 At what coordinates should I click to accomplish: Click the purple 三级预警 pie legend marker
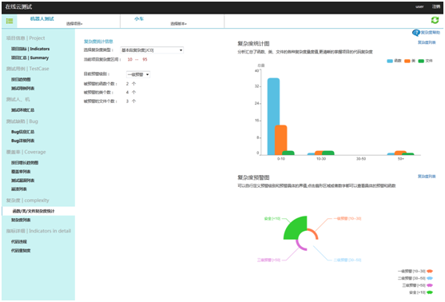coord(430,285)
